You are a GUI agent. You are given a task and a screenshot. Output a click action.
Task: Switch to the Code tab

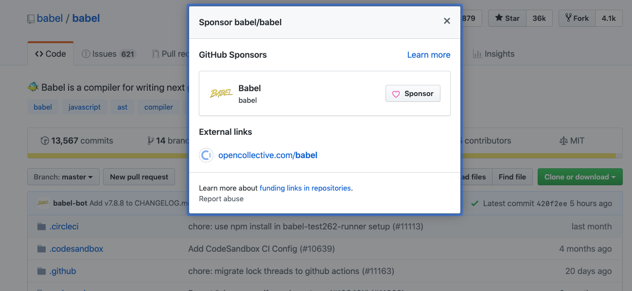point(50,53)
